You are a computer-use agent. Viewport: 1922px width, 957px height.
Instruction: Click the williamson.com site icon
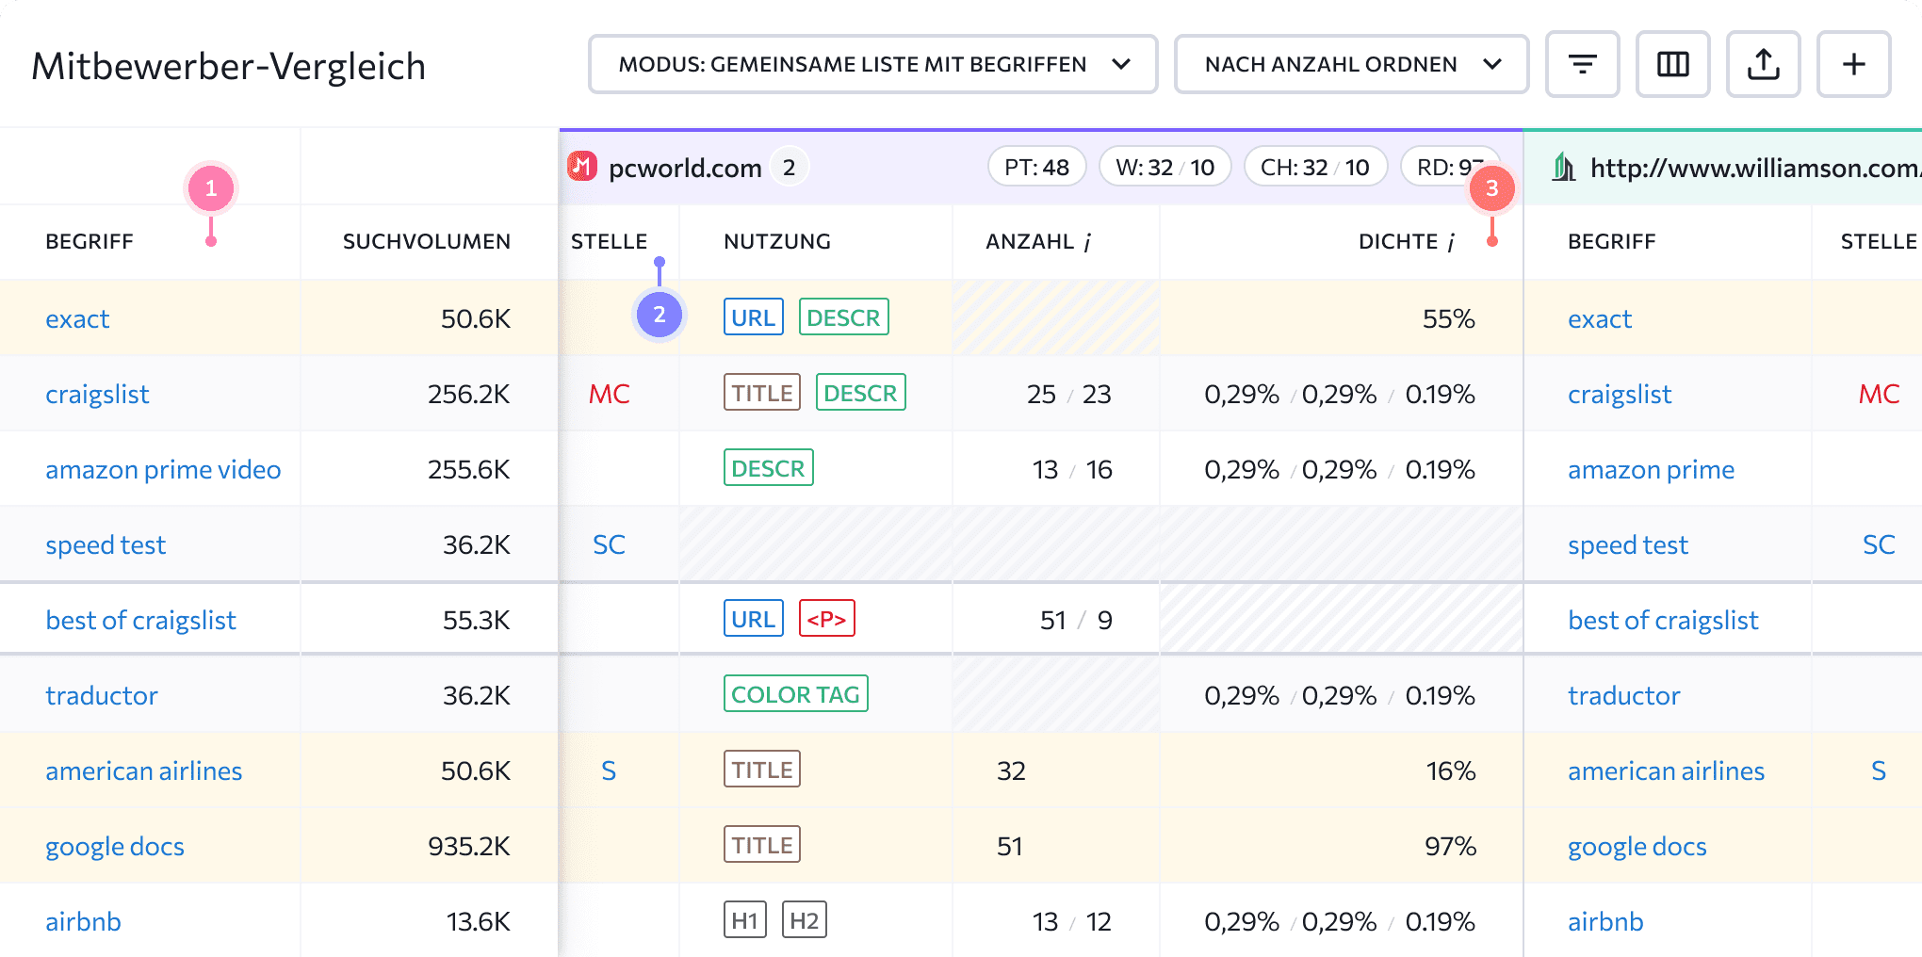[1564, 167]
